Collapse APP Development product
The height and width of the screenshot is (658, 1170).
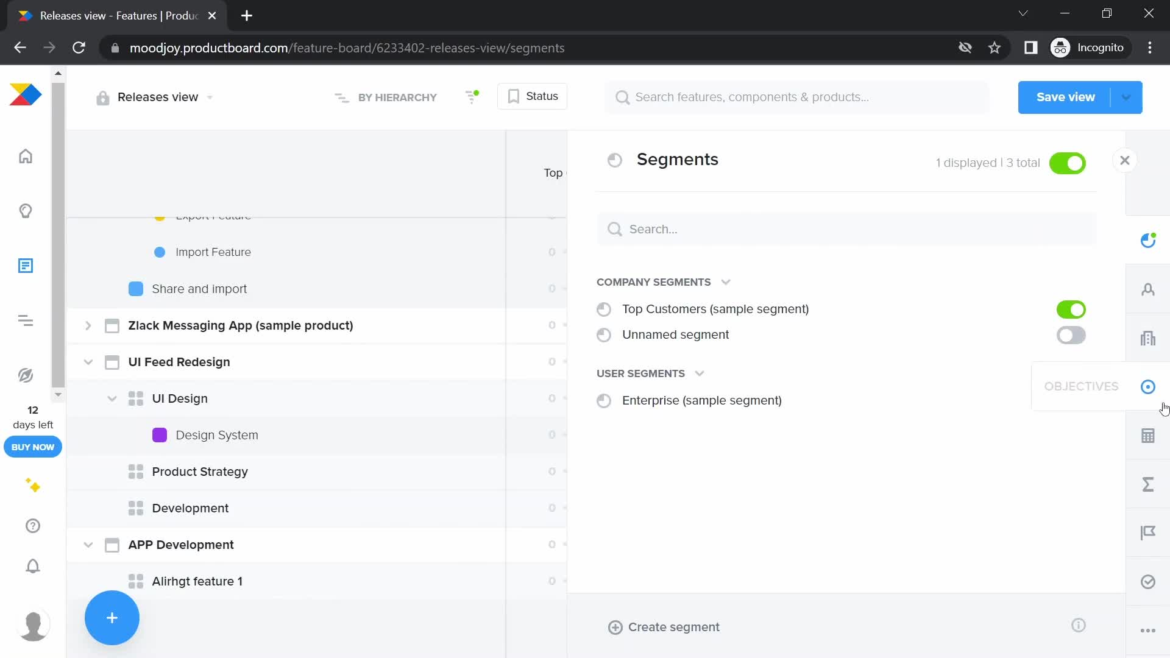(x=88, y=545)
